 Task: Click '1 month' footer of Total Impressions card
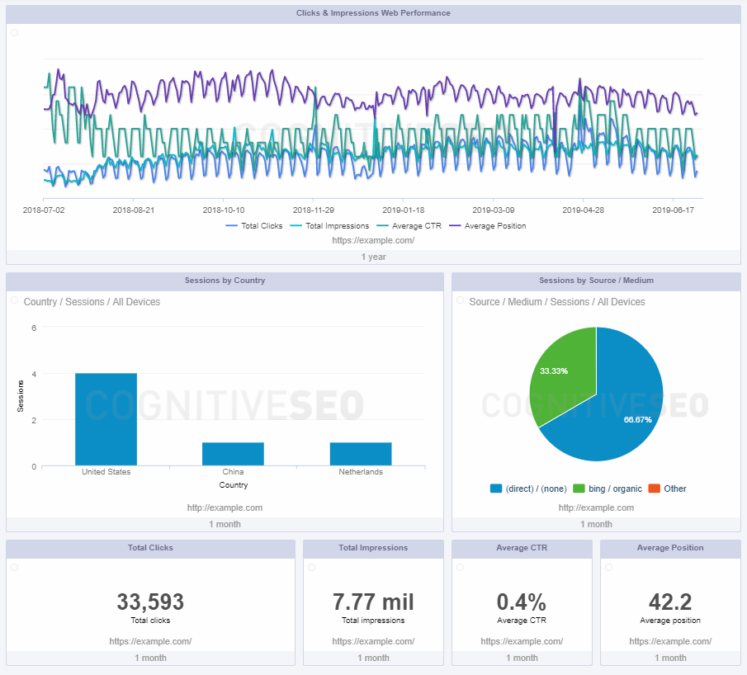tap(373, 658)
